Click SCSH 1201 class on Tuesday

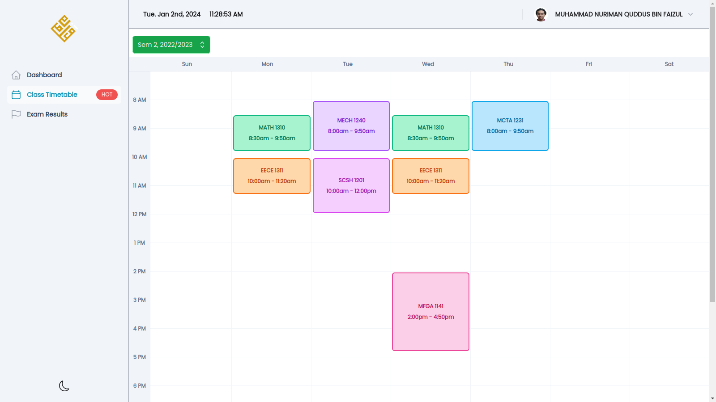351,186
